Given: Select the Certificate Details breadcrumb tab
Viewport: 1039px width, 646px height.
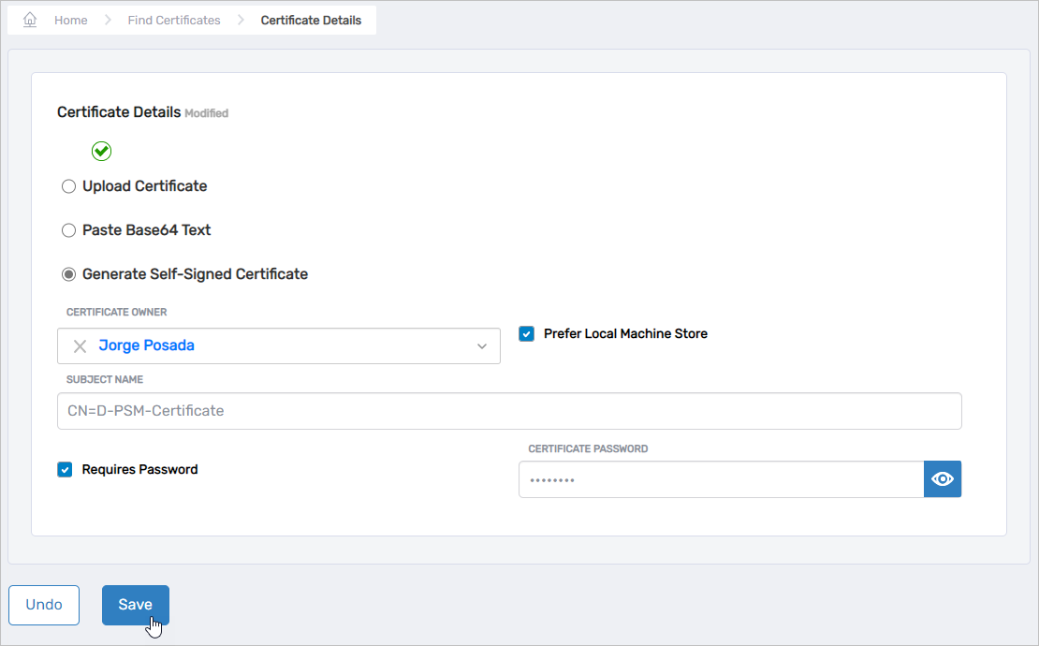Looking at the screenshot, I should [311, 20].
